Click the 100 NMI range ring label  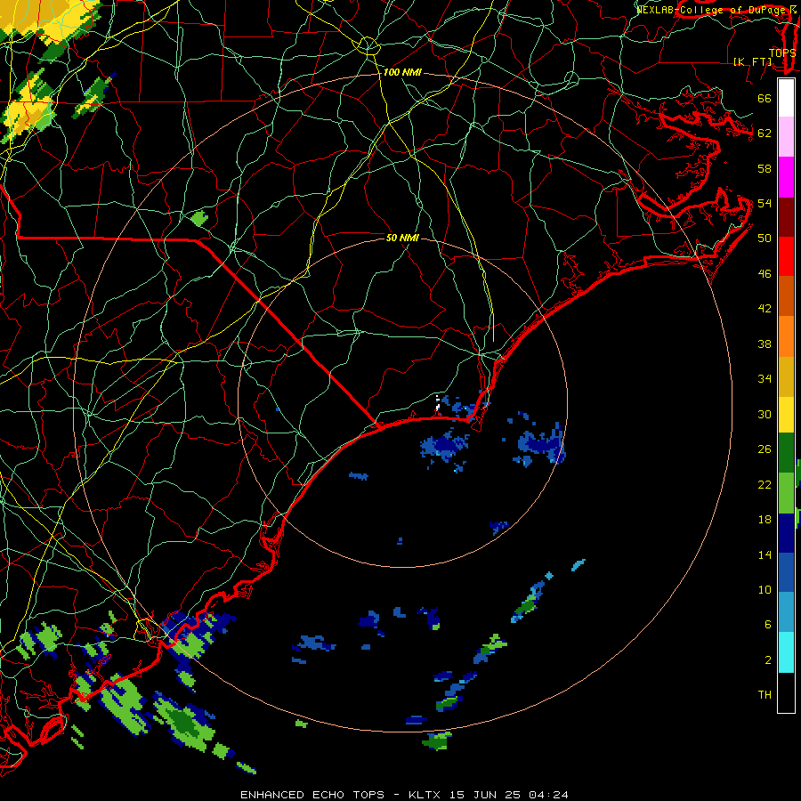(x=402, y=73)
